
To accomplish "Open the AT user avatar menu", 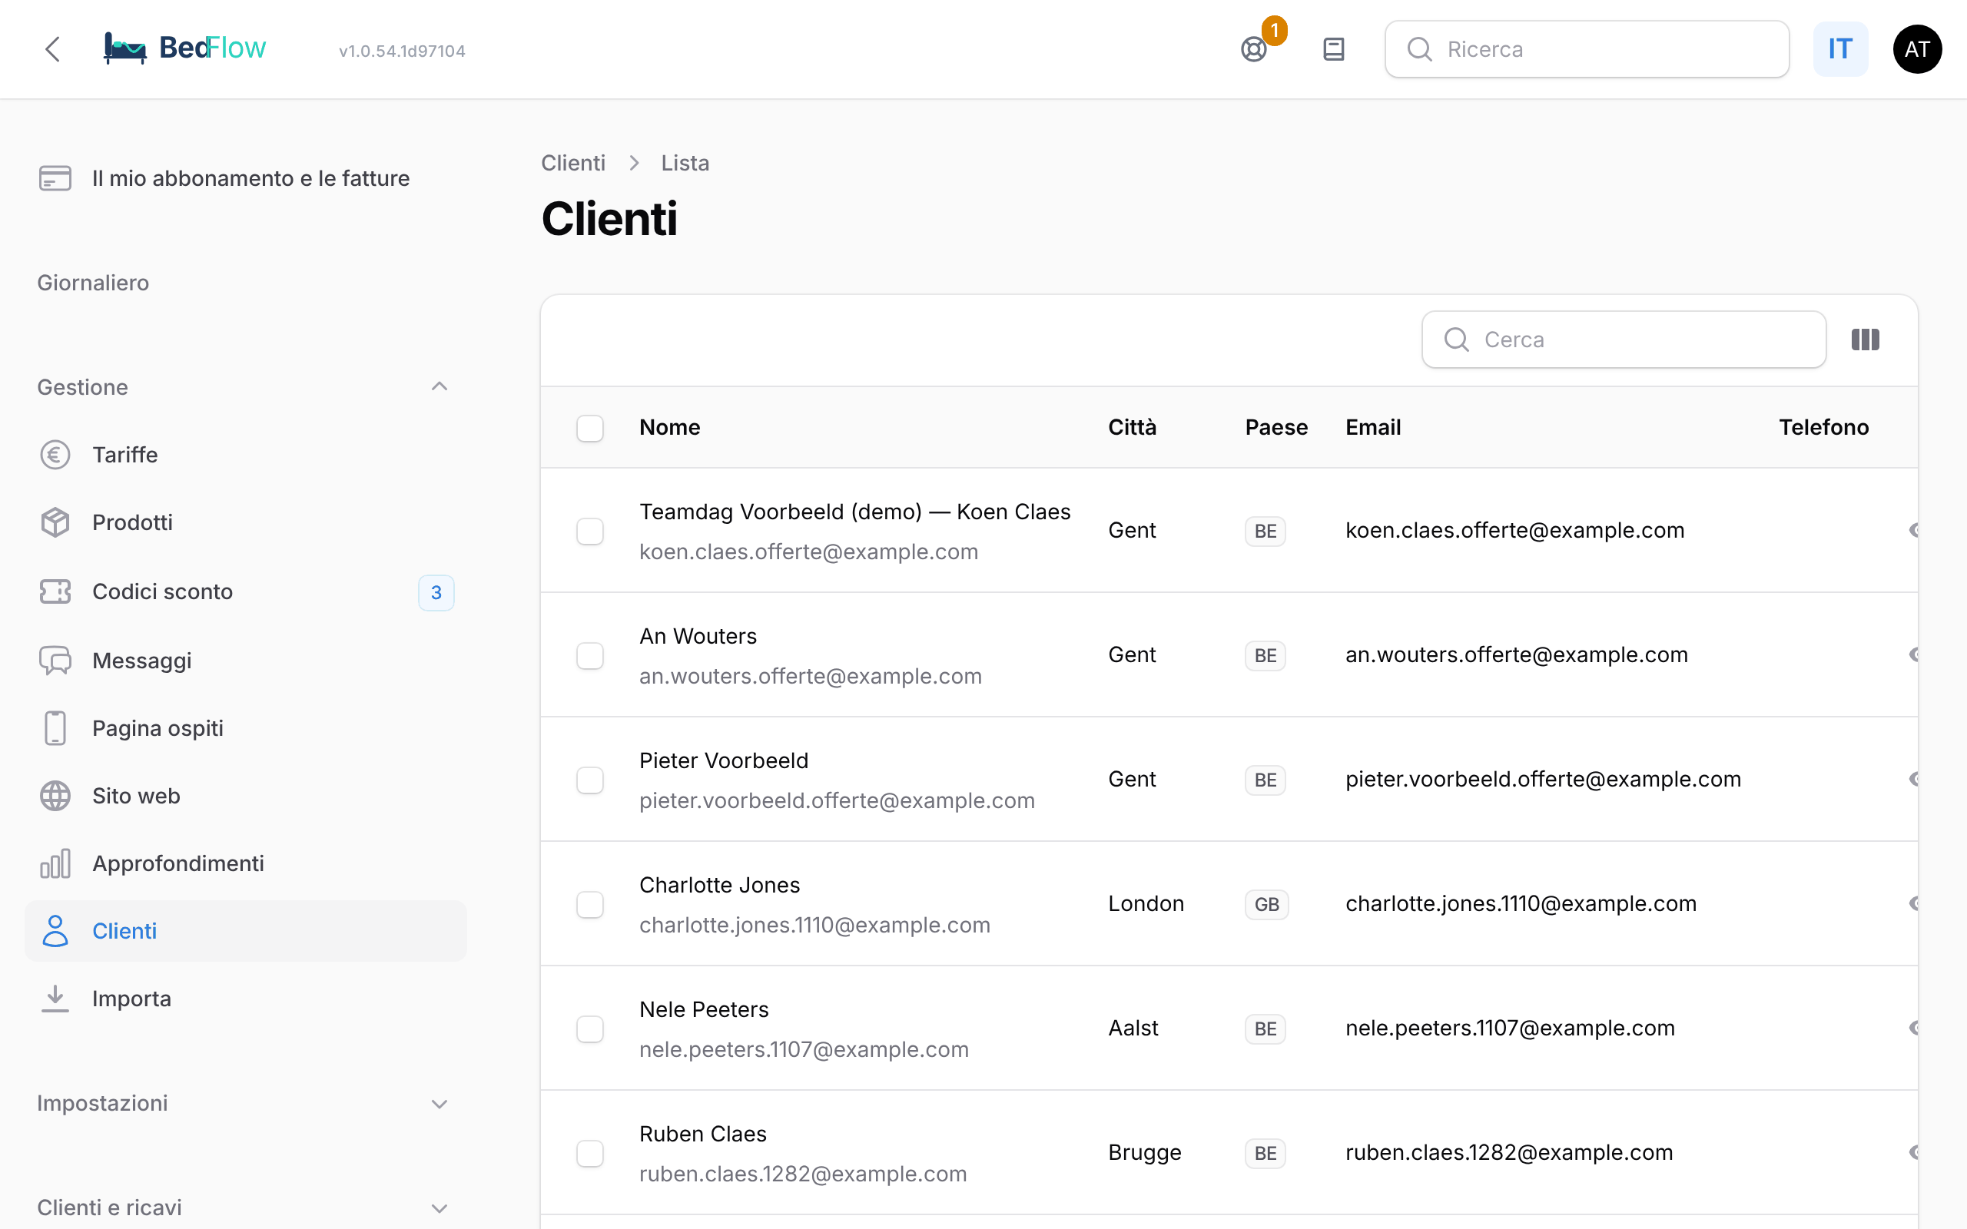I will [x=1917, y=48].
